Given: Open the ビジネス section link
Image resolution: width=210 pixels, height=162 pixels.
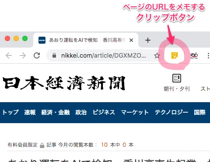Looking at the screenshot, I should click(x=104, y=112).
